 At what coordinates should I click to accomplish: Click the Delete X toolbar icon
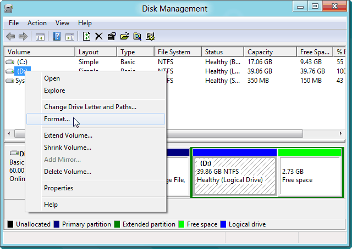pos(99,36)
